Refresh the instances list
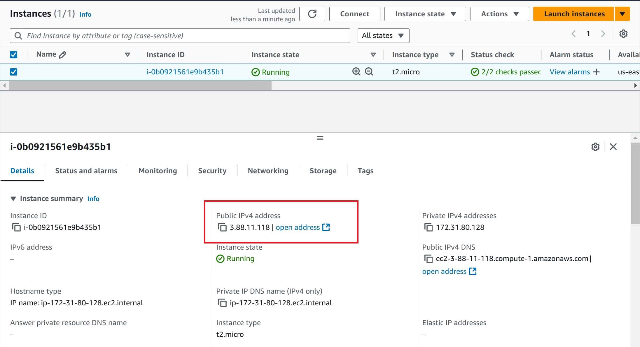 pyautogui.click(x=312, y=14)
